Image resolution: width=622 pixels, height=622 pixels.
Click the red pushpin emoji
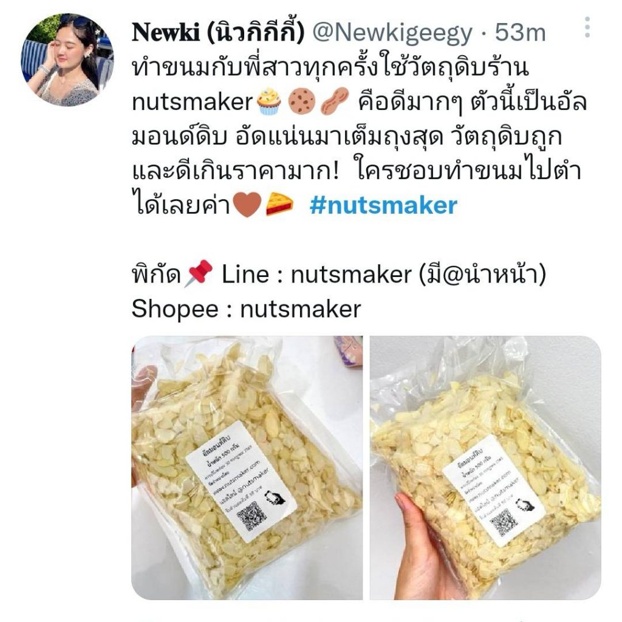click(x=199, y=273)
